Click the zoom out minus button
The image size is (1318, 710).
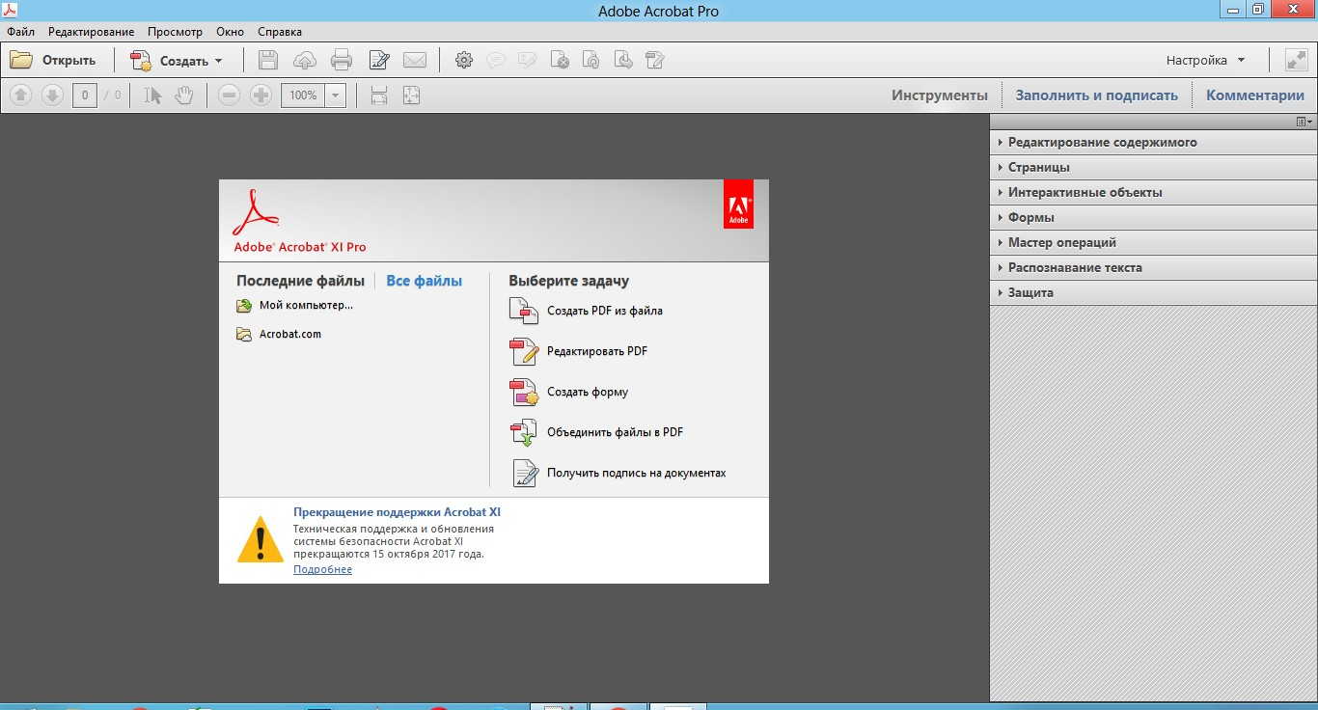tap(229, 95)
